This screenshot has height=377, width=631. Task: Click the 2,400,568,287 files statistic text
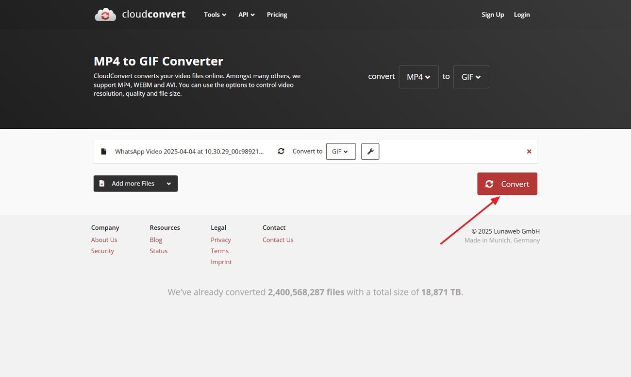pyautogui.click(x=306, y=292)
